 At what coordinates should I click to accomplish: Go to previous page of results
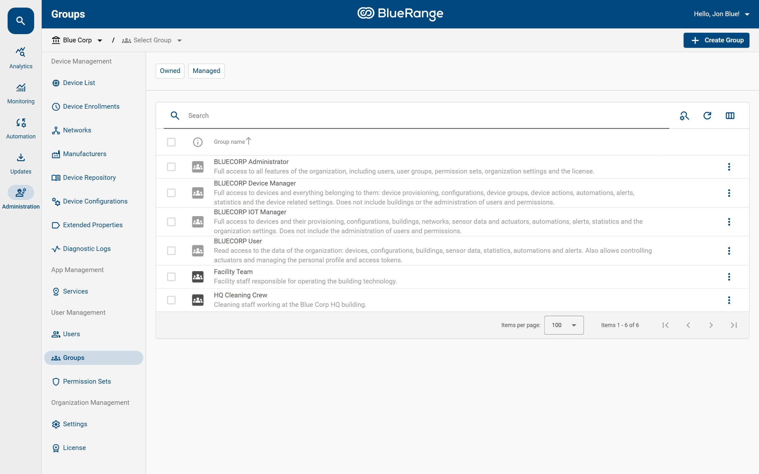(x=688, y=325)
